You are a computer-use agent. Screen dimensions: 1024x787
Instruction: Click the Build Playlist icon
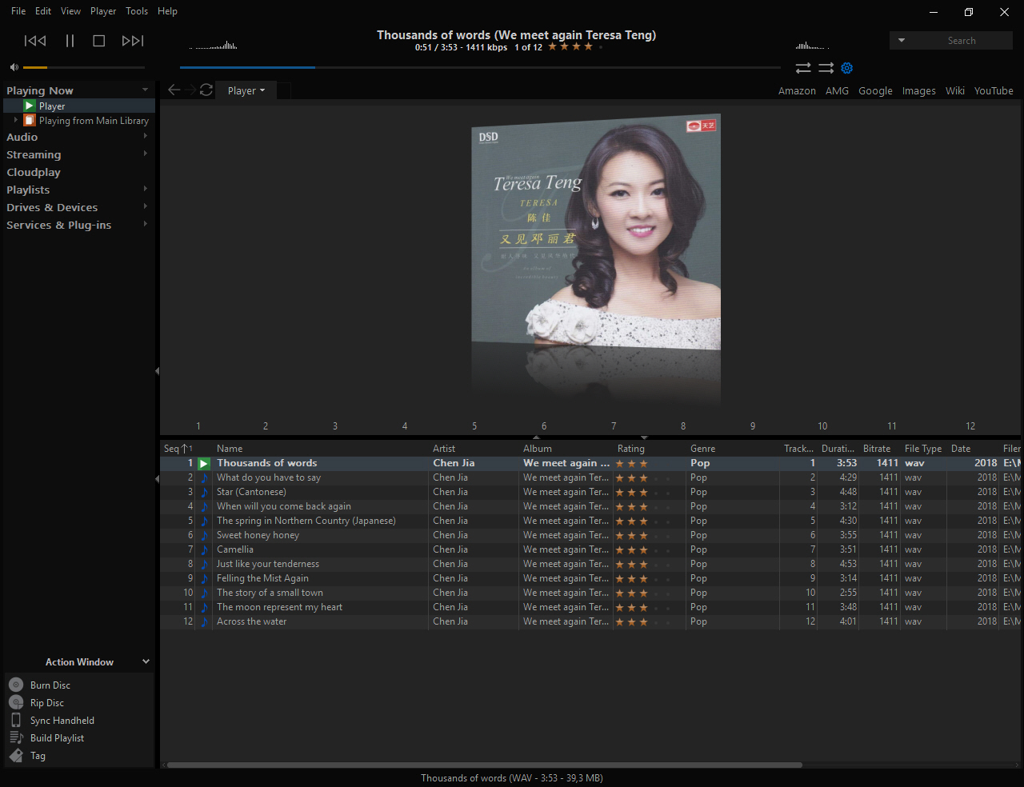(x=16, y=737)
